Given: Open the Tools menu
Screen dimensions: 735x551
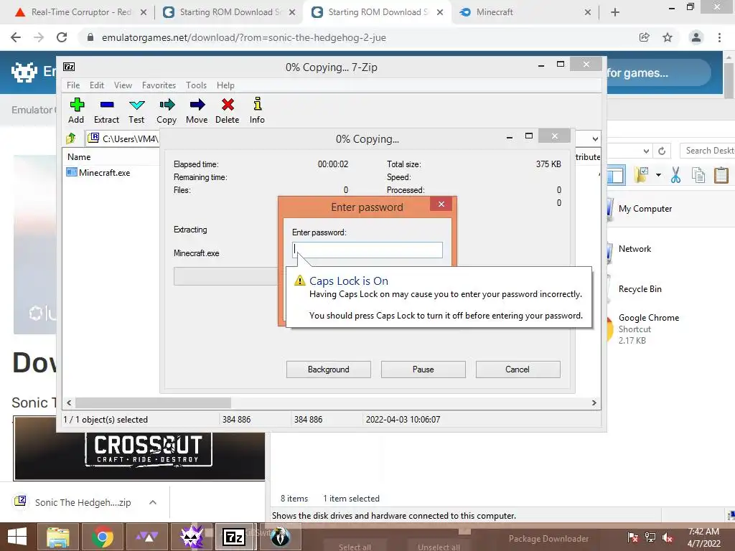Looking at the screenshot, I should click(x=196, y=85).
